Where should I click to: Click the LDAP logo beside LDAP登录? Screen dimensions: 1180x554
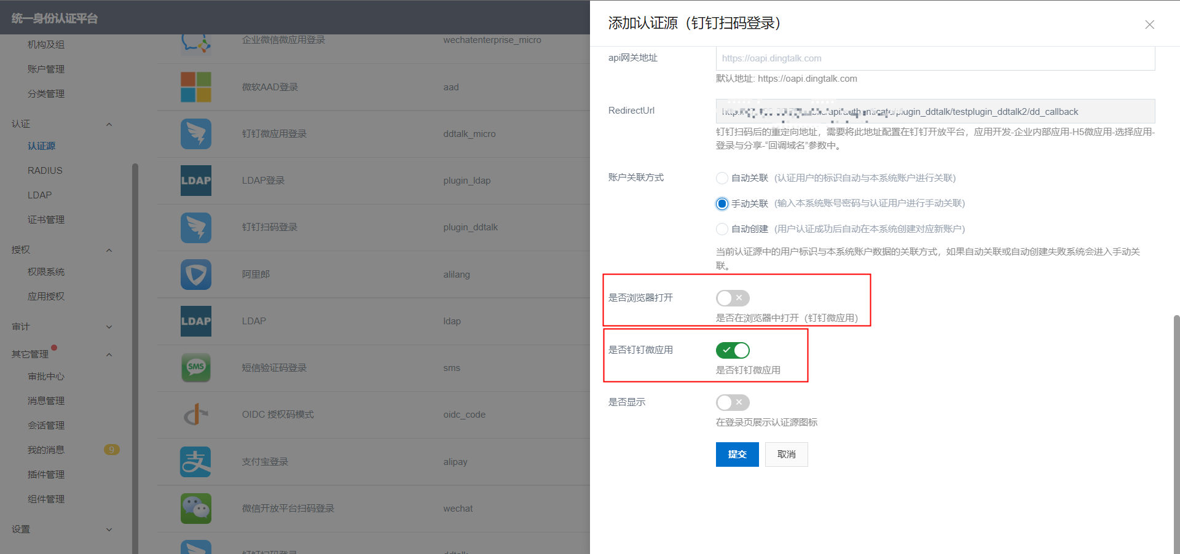pos(196,181)
